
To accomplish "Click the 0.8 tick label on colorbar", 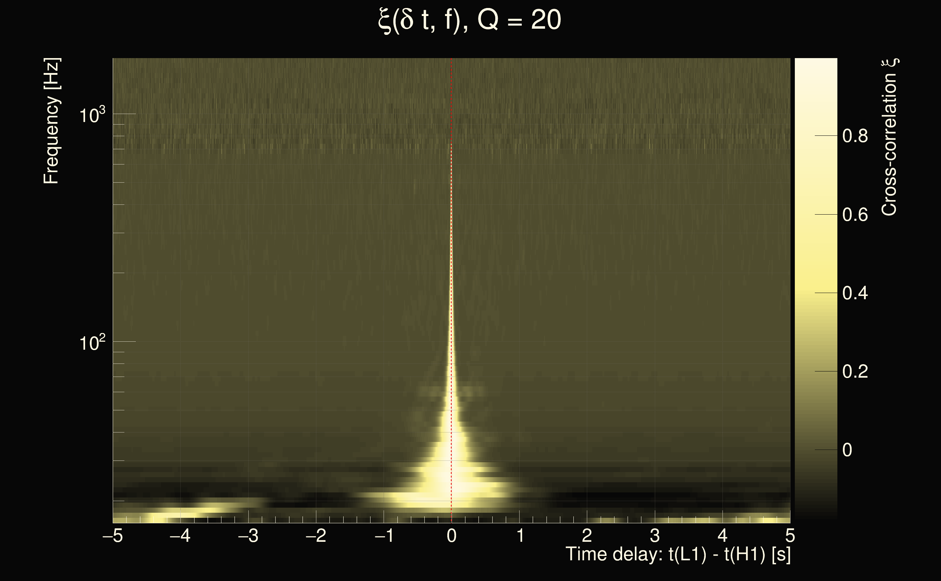I will 855,136.
